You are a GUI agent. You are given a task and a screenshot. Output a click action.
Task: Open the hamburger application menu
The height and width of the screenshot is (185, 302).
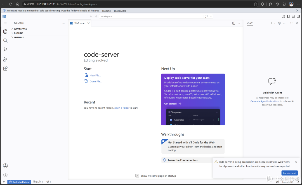tap(5, 23)
